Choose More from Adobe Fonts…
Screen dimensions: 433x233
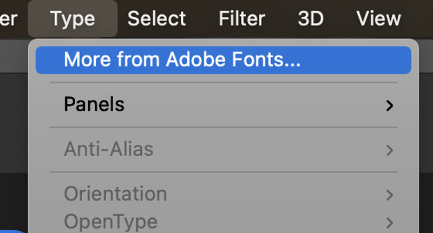click(x=224, y=60)
